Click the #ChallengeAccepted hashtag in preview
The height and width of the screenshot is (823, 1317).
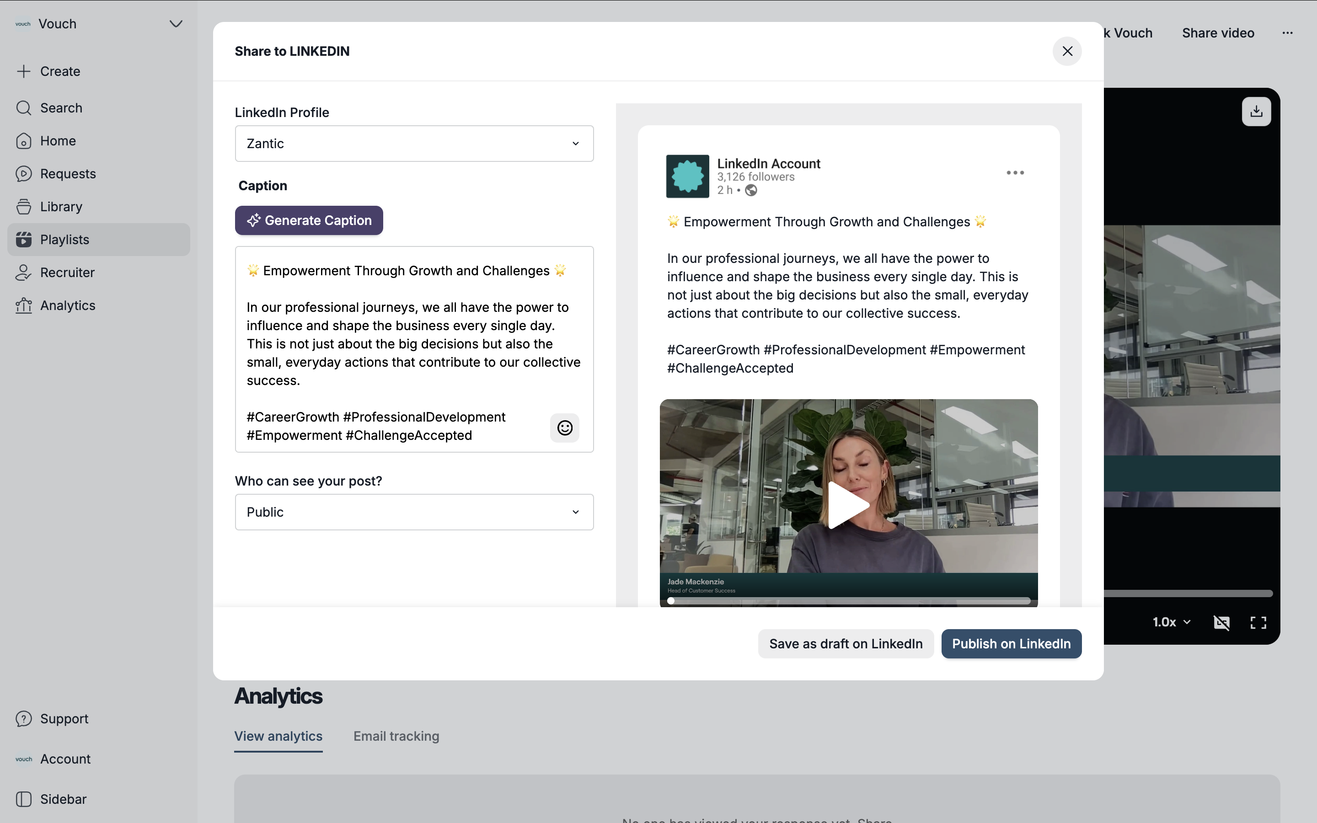point(730,369)
